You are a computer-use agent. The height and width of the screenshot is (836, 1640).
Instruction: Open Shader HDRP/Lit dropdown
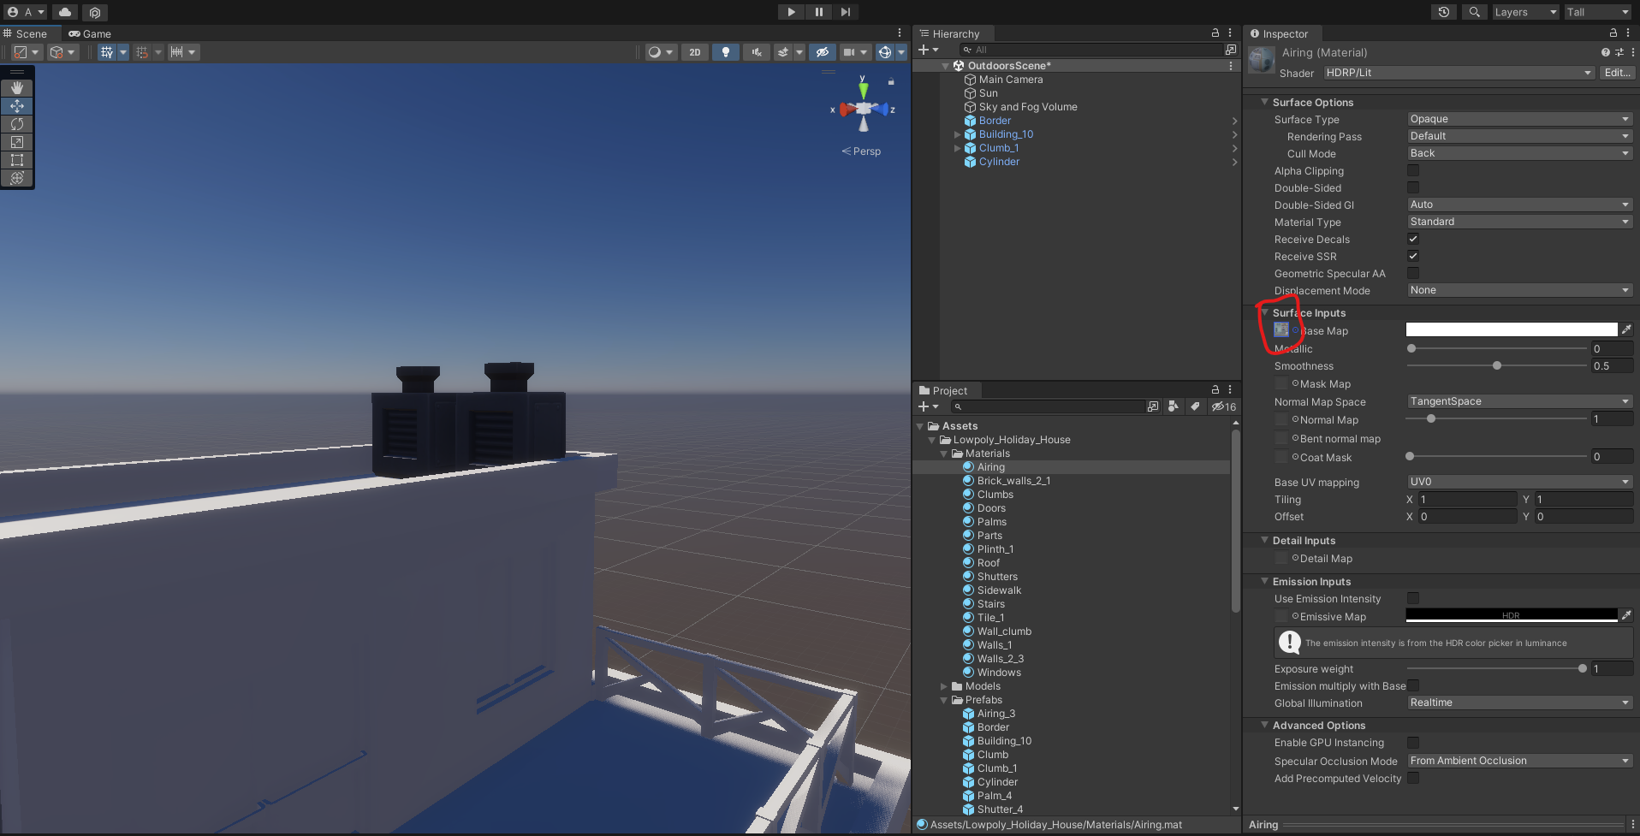point(1459,73)
